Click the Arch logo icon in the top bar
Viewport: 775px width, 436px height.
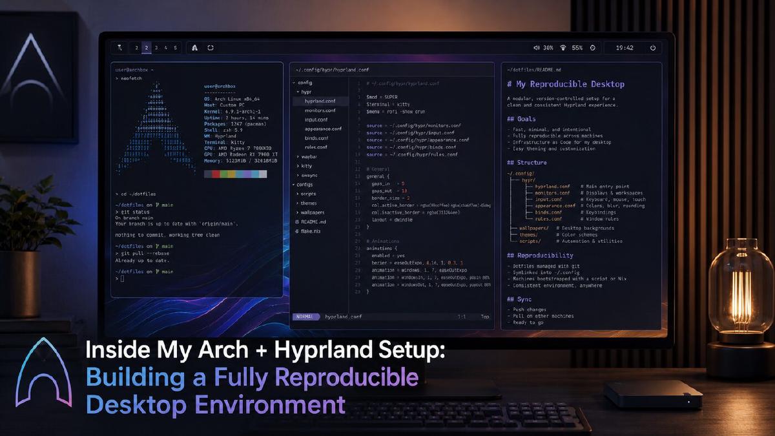click(195, 48)
